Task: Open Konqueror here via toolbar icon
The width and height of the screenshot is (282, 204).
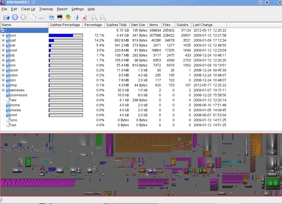Action: point(51,17)
